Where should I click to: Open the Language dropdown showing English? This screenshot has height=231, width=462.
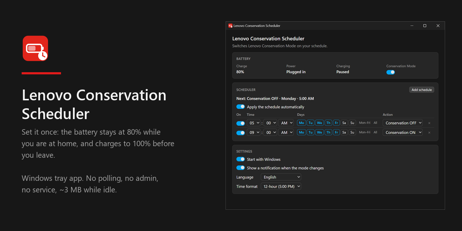(x=281, y=177)
